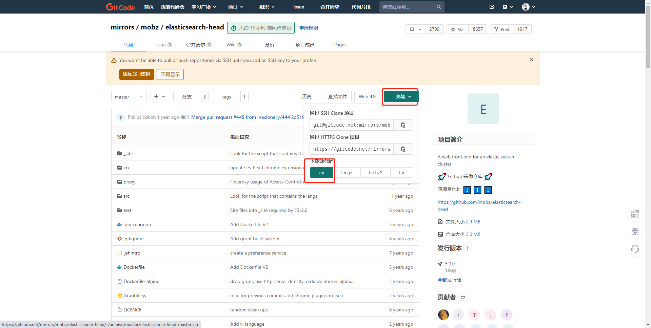Download source as tar
This screenshot has height=328, width=651.
402,173
